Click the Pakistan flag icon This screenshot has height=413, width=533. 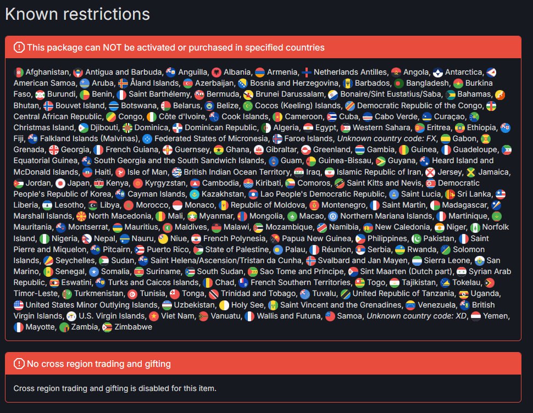(417, 238)
